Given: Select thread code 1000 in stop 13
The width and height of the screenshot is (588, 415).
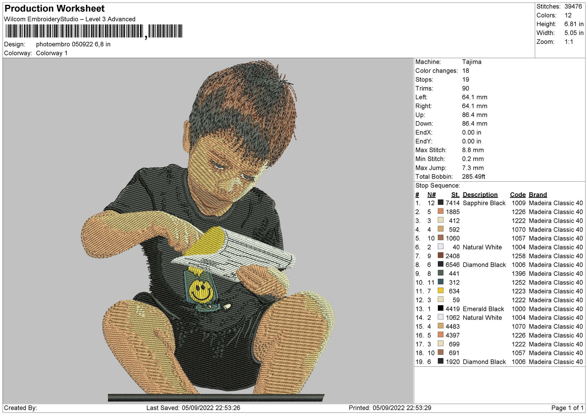Looking at the screenshot, I should (518, 309).
